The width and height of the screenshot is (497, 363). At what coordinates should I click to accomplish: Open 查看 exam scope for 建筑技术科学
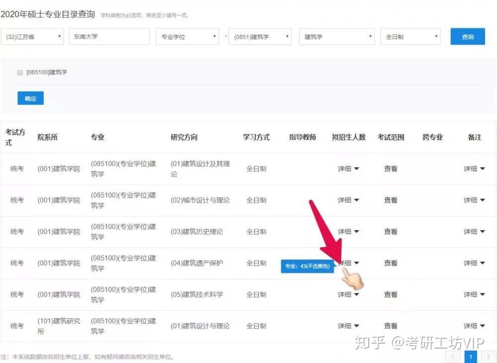point(391,294)
